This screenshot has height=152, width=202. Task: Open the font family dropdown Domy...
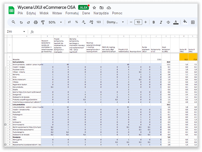coord(115,22)
